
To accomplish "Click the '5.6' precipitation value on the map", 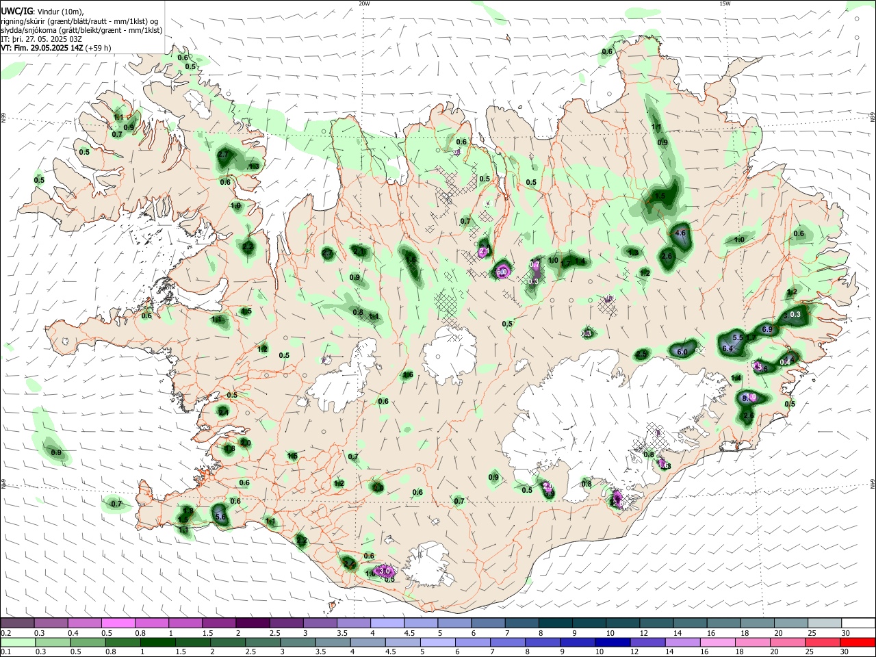I will click(220, 517).
